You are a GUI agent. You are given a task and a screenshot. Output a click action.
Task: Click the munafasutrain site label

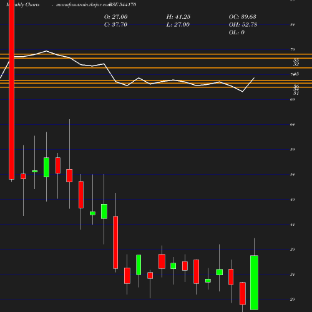pyautogui.click(x=83, y=4)
